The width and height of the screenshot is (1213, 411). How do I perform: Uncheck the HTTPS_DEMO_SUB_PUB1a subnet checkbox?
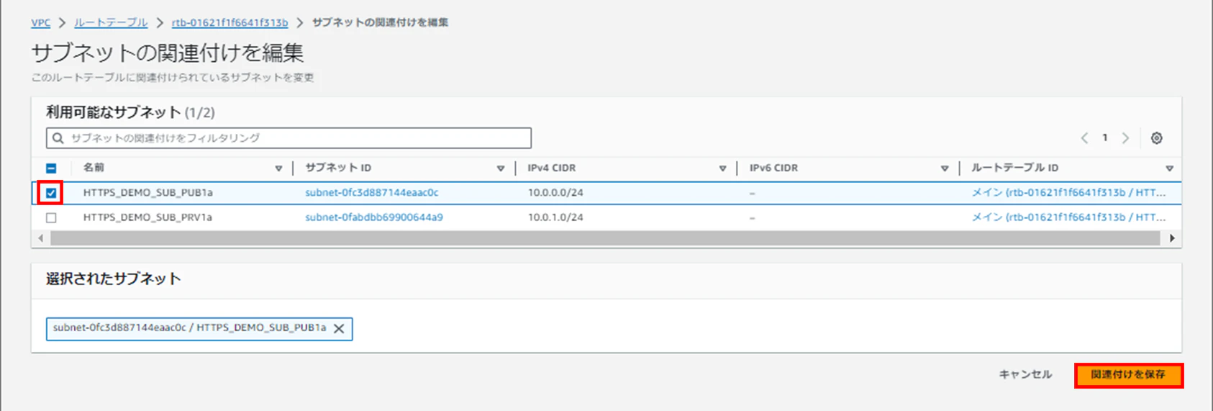click(x=51, y=193)
